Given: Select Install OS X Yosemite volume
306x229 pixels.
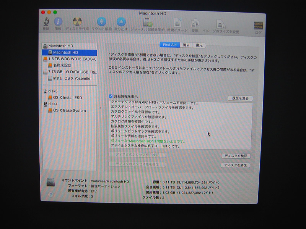Looking at the screenshot, I should coord(70,79).
